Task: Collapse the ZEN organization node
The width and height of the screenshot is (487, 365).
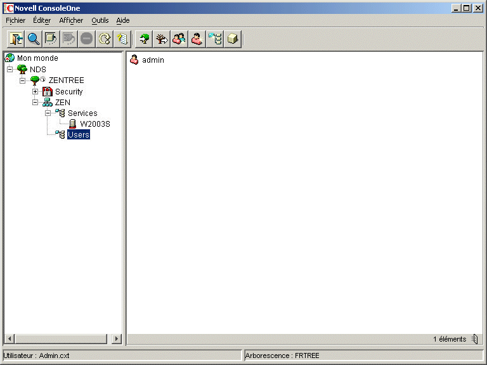Action: pos(35,102)
